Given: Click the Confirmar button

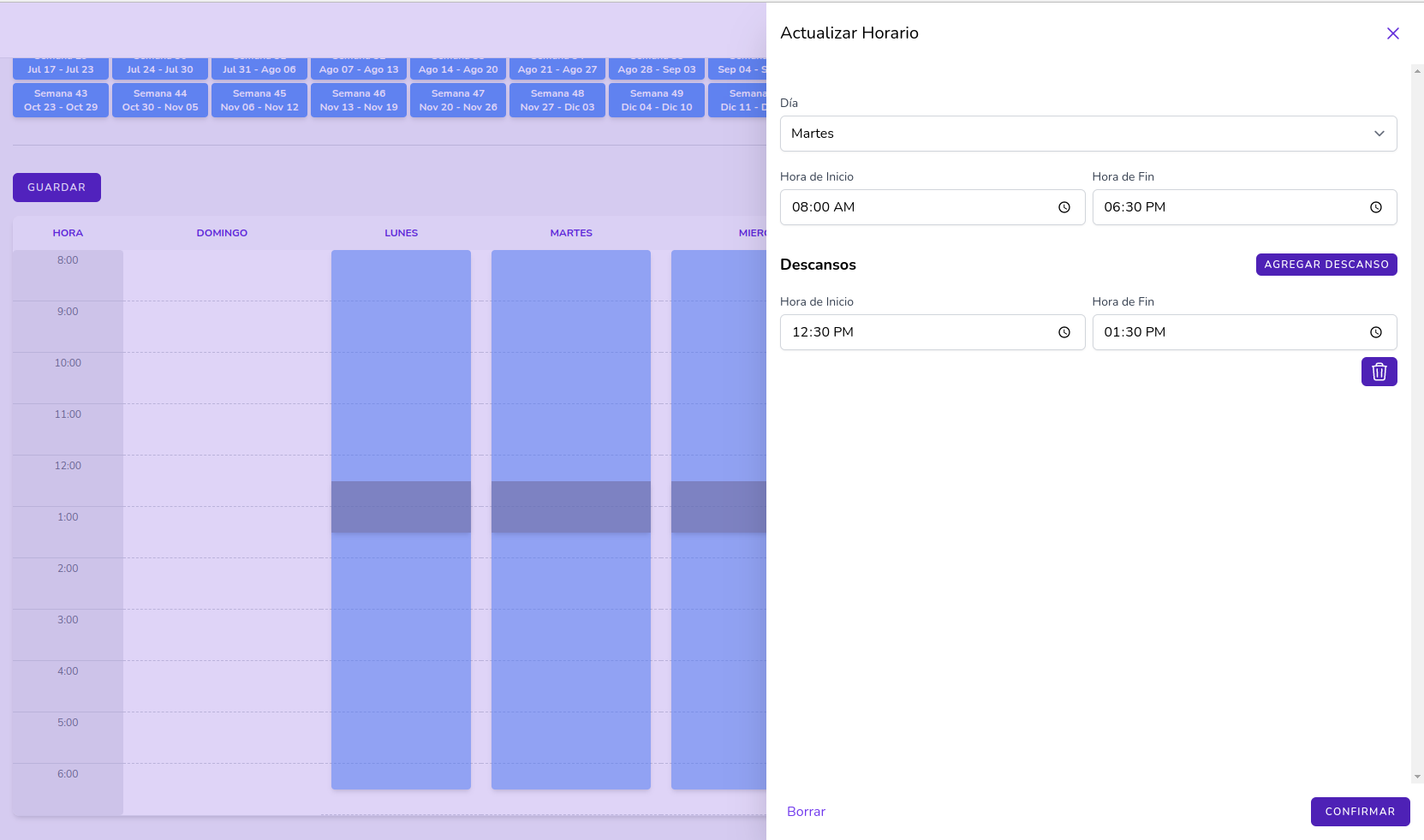Looking at the screenshot, I should click(x=1359, y=812).
